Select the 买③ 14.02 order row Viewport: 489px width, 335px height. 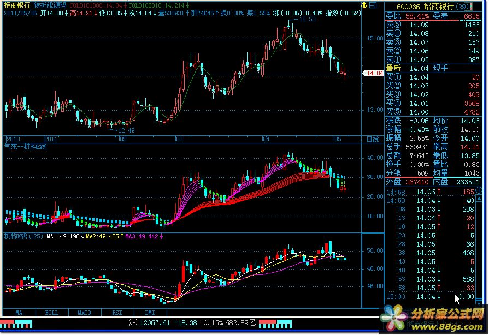point(433,94)
